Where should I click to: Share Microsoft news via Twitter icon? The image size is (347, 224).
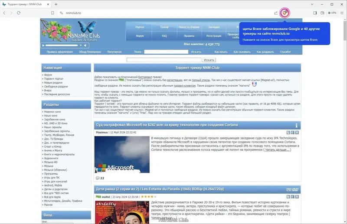pos(288,133)
